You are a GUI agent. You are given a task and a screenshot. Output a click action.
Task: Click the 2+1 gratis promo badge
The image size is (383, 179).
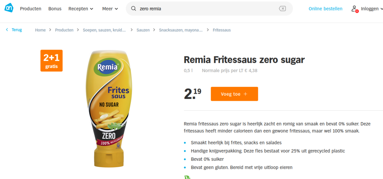point(51,60)
